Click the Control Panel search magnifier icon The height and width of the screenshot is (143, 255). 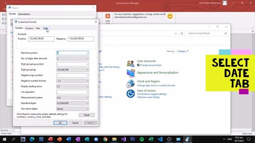tap(226, 33)
